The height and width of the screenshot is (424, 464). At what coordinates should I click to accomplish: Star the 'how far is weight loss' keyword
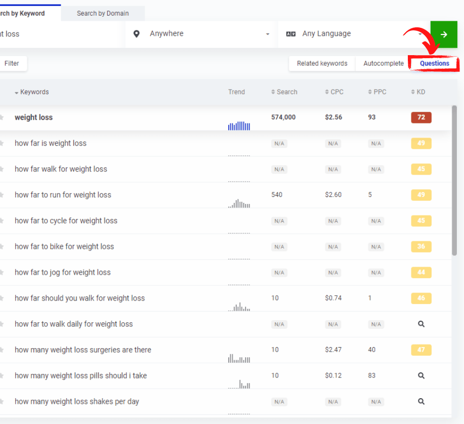tap(2, 143)
